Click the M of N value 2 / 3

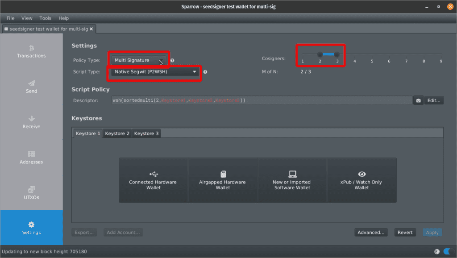pyautogui.click(x=305, y=72)
